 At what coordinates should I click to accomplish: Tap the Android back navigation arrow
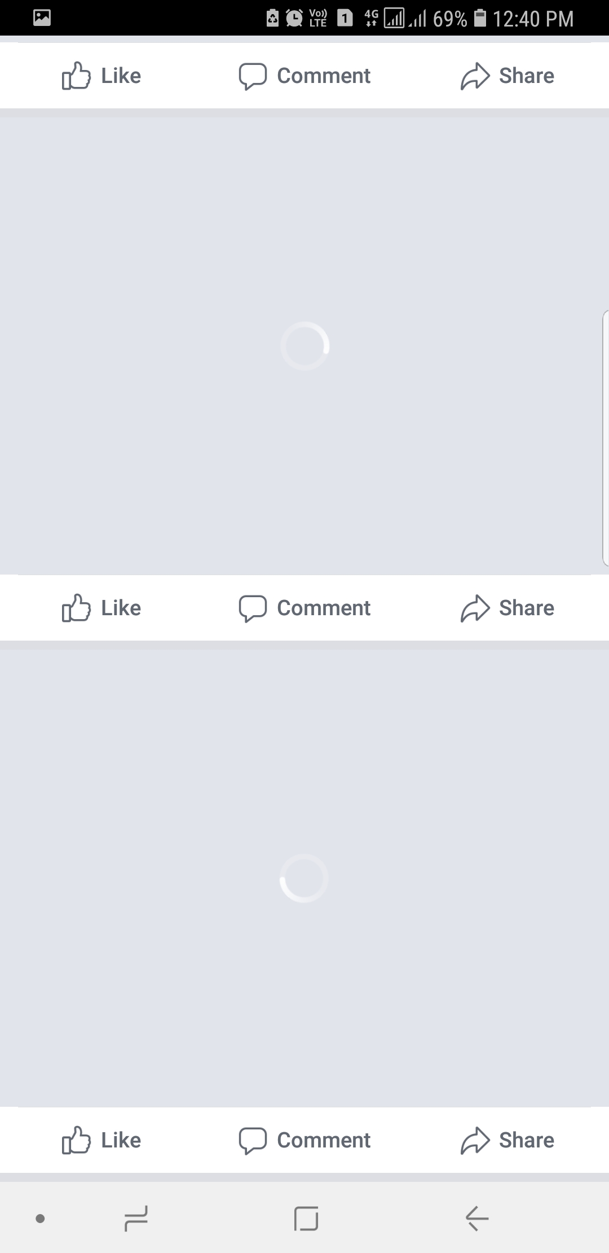[477, 1218]
